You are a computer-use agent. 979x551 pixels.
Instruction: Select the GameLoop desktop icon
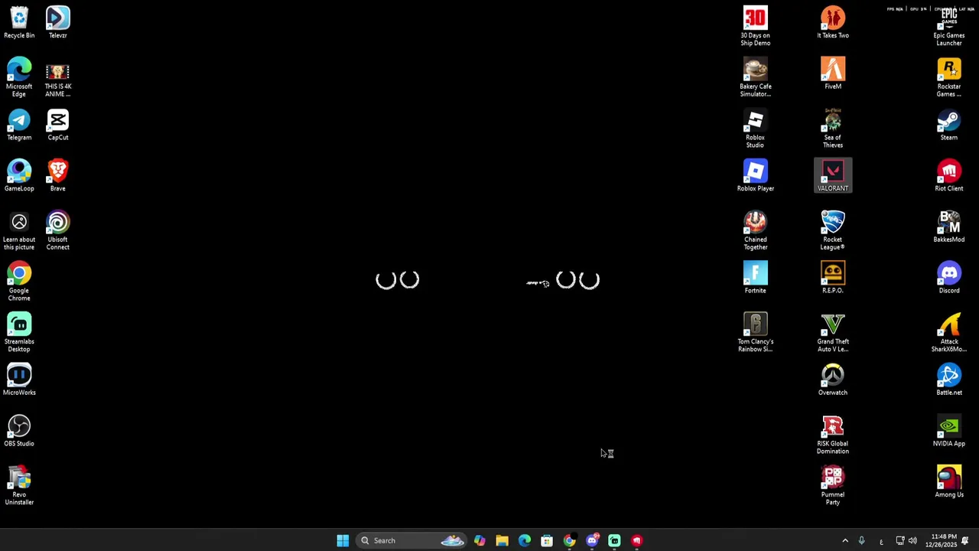click(19, 175)
